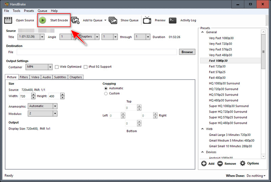Click the Preview television icon

pyautogui.click(x=147, y=20)
